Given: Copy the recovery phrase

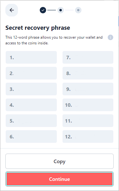Looking at the screenshot, I should pyautogui.click(x=59, y=161).
